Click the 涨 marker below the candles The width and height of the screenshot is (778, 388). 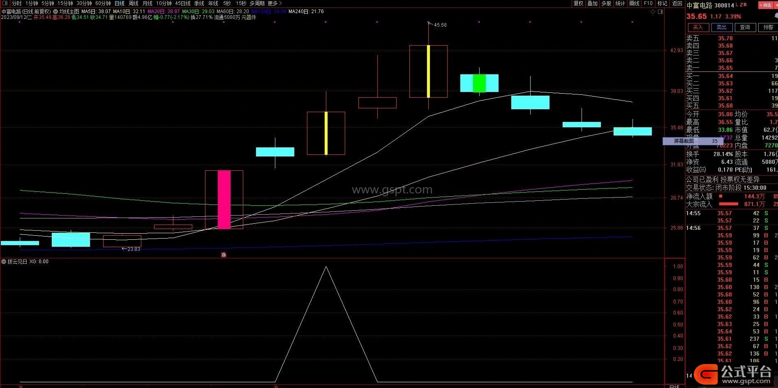click(x=224, y=255)
